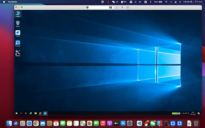Launch Google Chrome from the Dock
Image resolution: width=205 pixels, height=128 pixels.
pos(36,123)
